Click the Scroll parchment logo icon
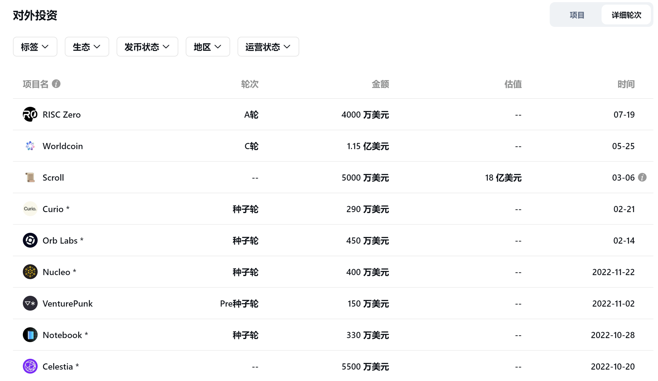658x381 pixels. coord(30,178)
